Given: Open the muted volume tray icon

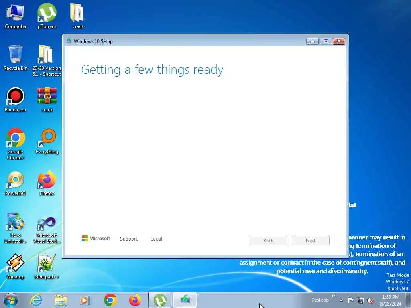Looking at the screenshot, I should (x=370, y=300).
